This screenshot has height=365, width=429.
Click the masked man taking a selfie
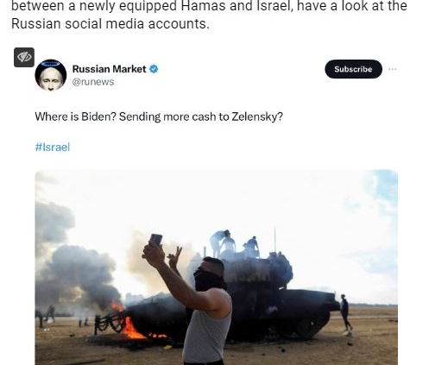pyautogui.click(x=196, y=302)
